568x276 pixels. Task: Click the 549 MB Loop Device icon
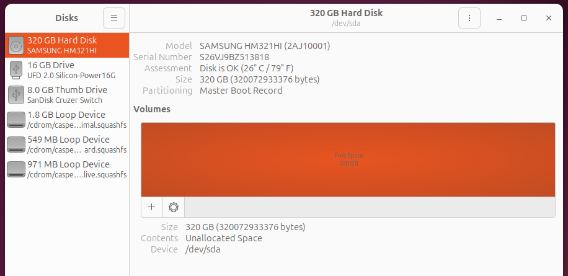pyautogui.click(x=16, y=144)
